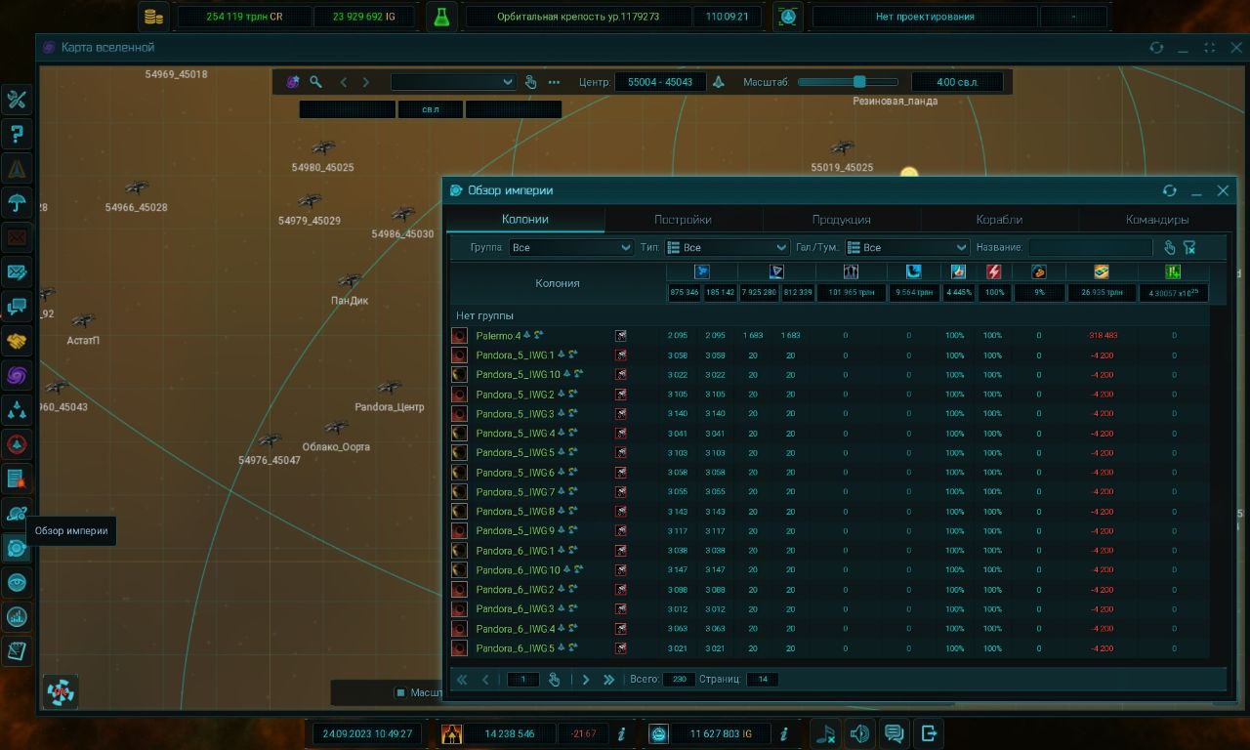This screenshot has width=1250, height=750.
Task: Click the speech bubbles chat icon in bottom bar
Action: (894, 733)
